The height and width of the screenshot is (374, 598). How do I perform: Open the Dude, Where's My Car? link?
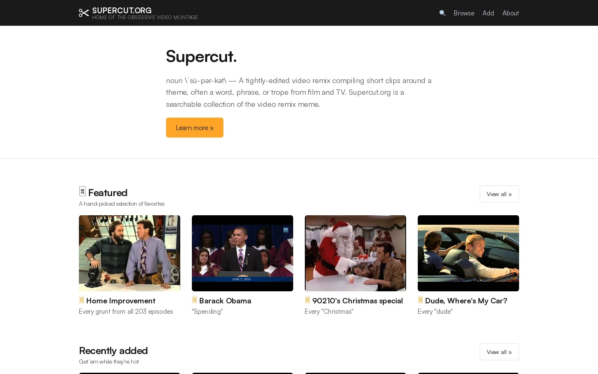coord(466,300)
